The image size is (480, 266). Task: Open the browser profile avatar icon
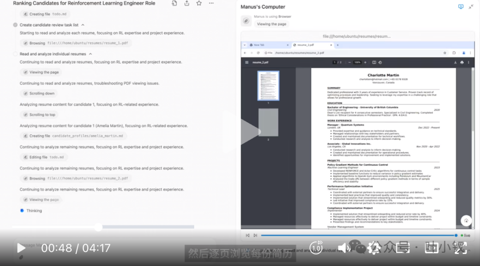pos(464,53)
